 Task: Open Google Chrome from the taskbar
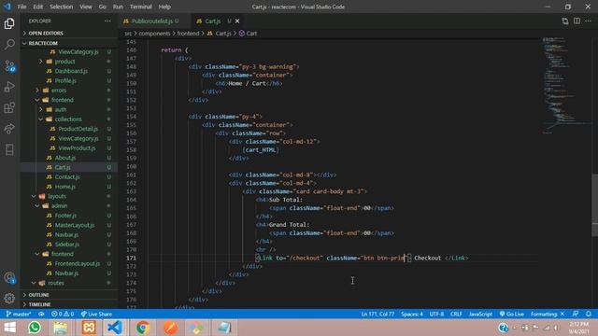coord(143,328)
